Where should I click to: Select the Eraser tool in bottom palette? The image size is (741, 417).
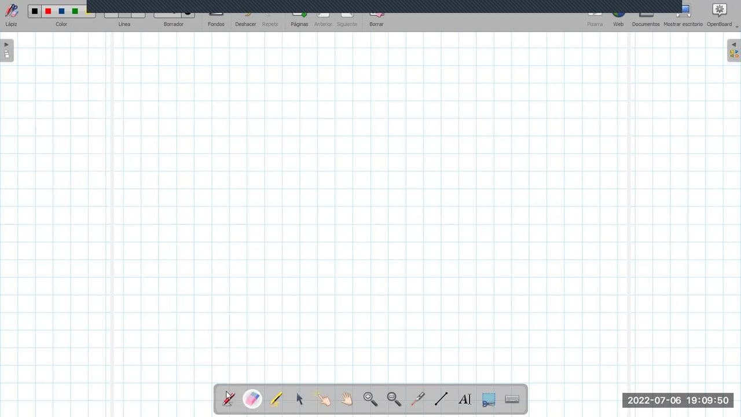click(252, 399)
